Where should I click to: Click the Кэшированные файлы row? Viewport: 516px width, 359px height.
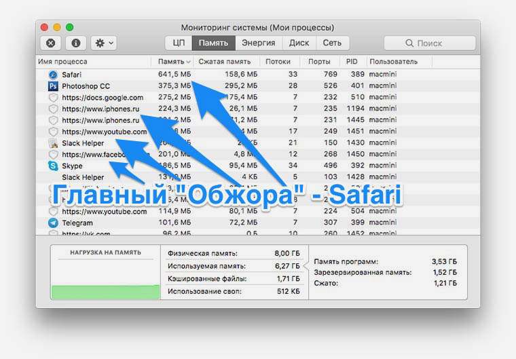pos(234,279)
